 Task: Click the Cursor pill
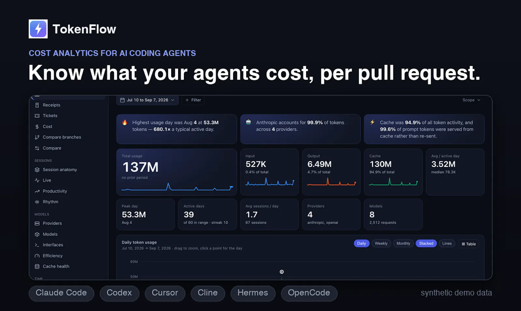click(x=165, y=293)
